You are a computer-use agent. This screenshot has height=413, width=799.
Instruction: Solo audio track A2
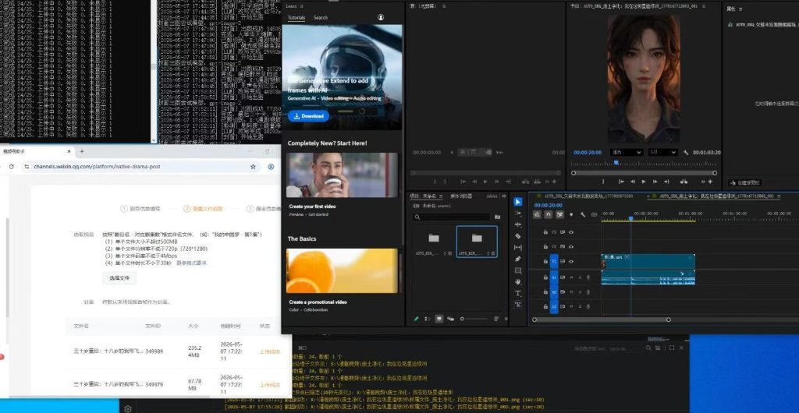580,292
